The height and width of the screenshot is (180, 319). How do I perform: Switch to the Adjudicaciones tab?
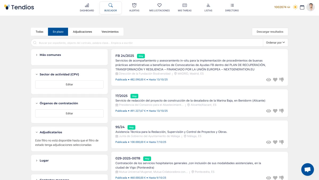click(x=82, y=31)
